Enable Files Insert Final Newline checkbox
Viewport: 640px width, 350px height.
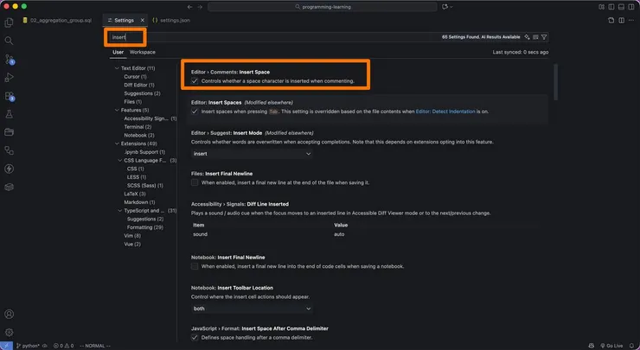coord(195,182)
